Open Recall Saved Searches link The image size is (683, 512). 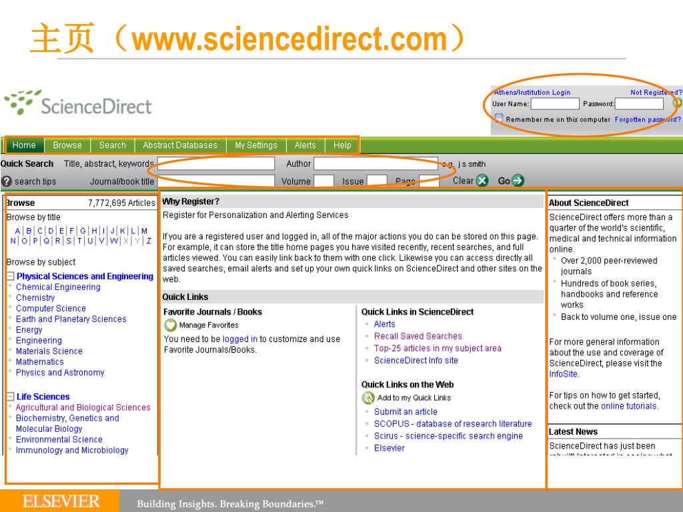point(418,336)
